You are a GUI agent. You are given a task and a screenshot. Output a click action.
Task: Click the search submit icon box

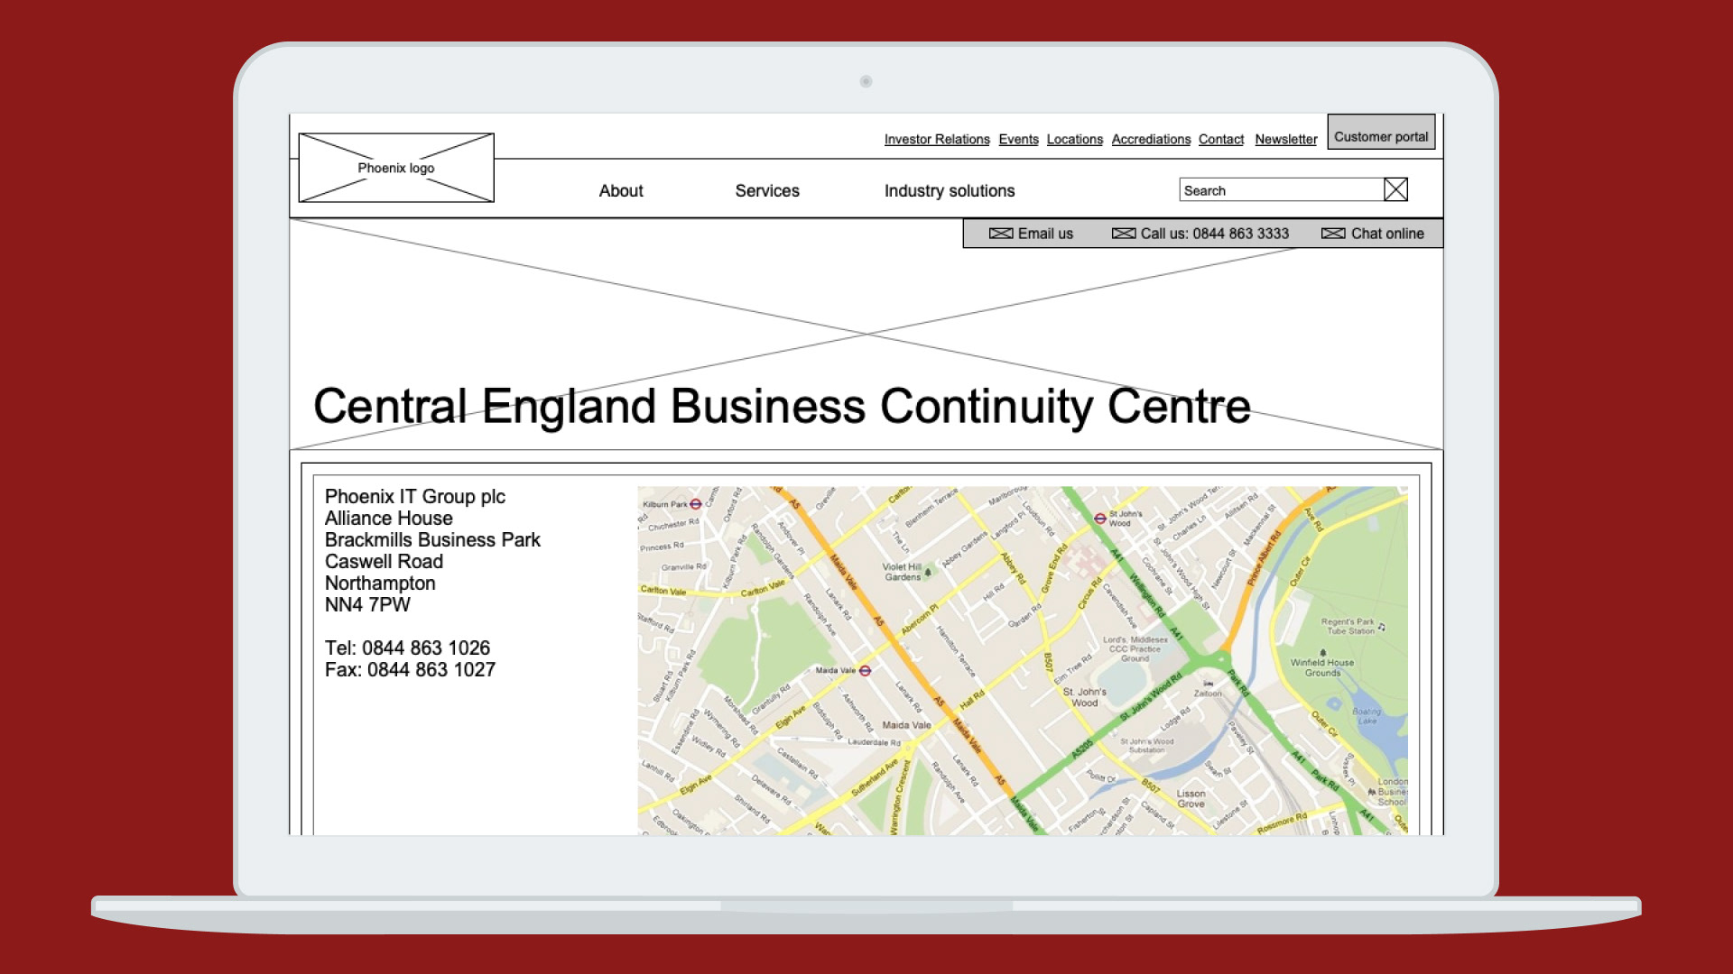(x=1395, y=189)
